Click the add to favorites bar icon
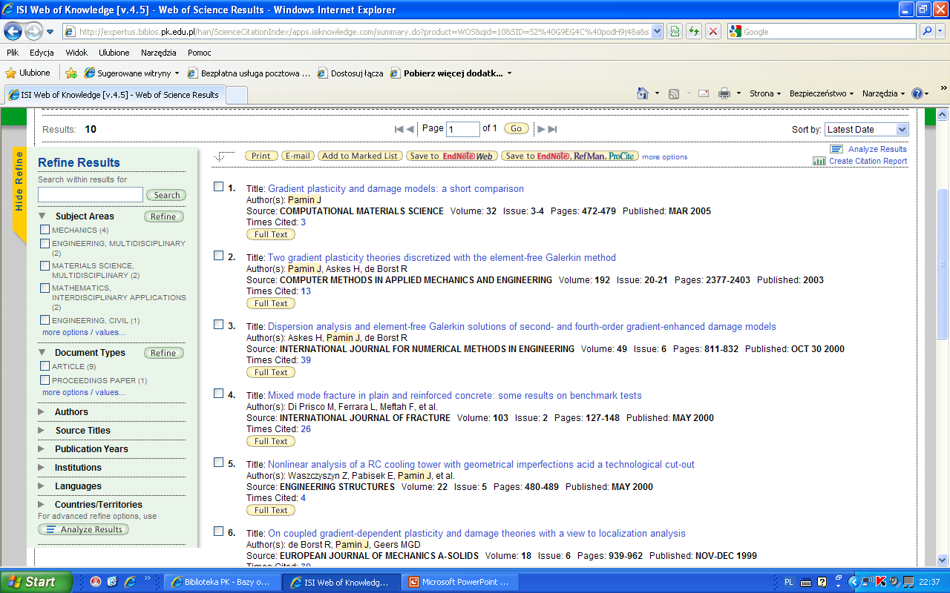Viewport: 950px width, 593px height. (71, 73)
